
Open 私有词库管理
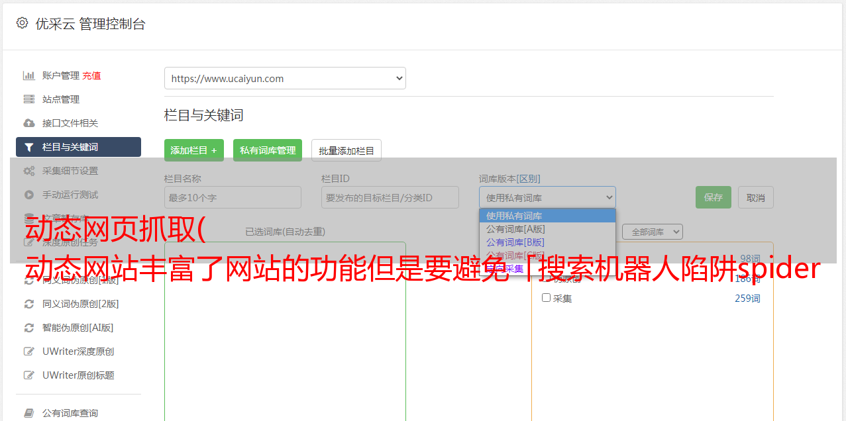268,150
